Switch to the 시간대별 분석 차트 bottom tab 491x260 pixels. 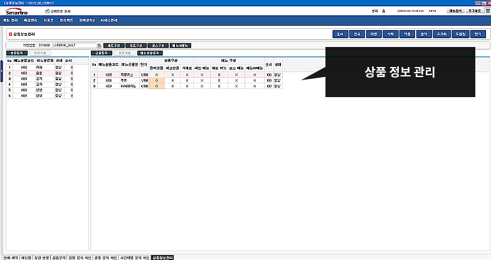[135, 257]
